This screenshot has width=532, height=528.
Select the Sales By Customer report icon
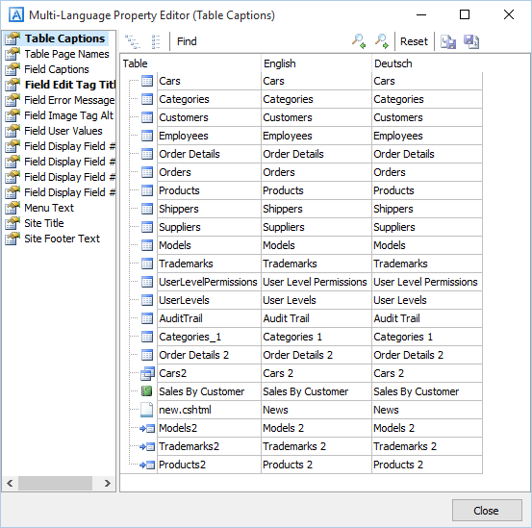point(146,391)
